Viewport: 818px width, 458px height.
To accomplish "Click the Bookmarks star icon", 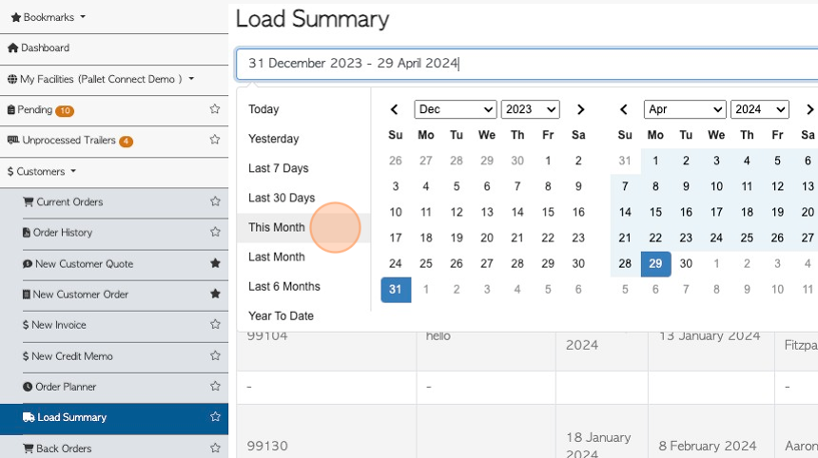I will [x=16, y=17].
